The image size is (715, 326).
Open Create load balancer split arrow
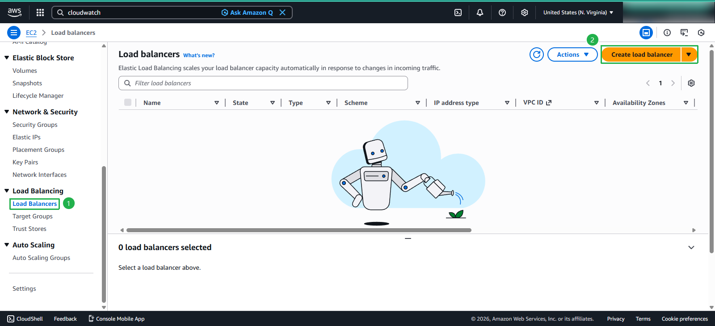point(689,54)
